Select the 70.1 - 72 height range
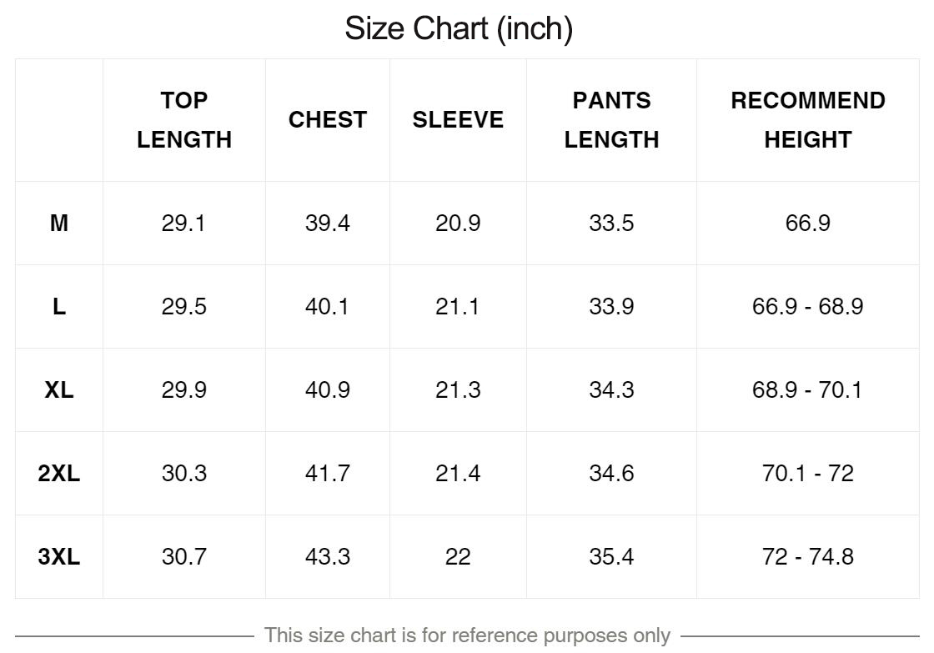 [808, 473]
